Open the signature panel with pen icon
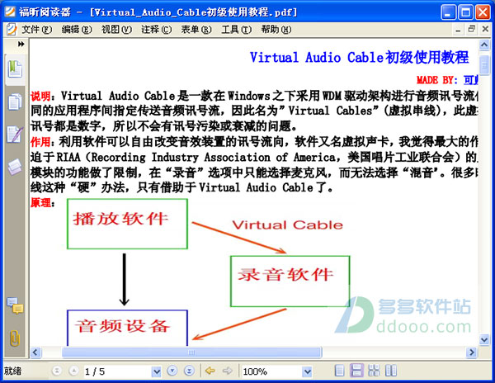The height and width of the screenshot is (383, 495). 15,135
